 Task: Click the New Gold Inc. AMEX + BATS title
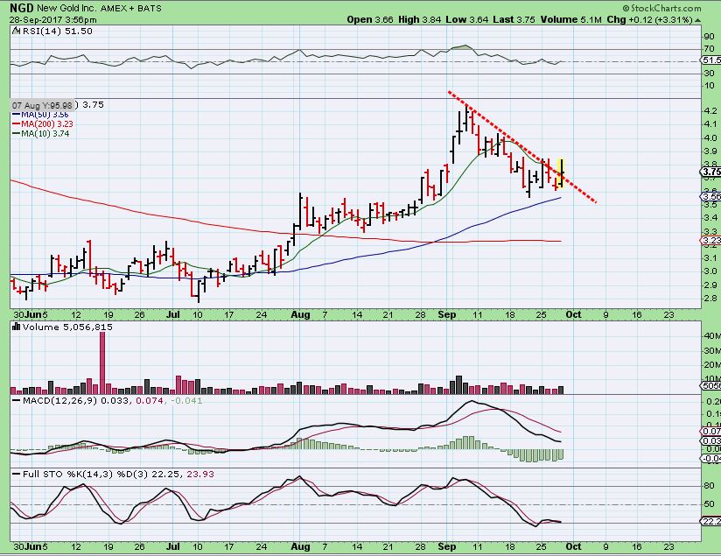point(100,8)
